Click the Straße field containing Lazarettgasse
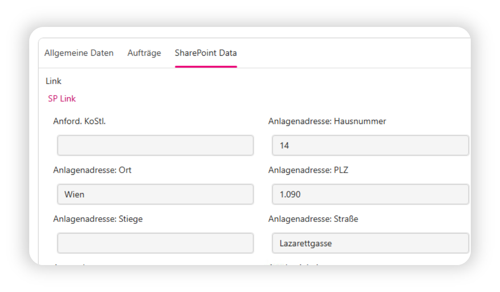The width and height of the screenshot is (500, 292). tap(370, 243)
